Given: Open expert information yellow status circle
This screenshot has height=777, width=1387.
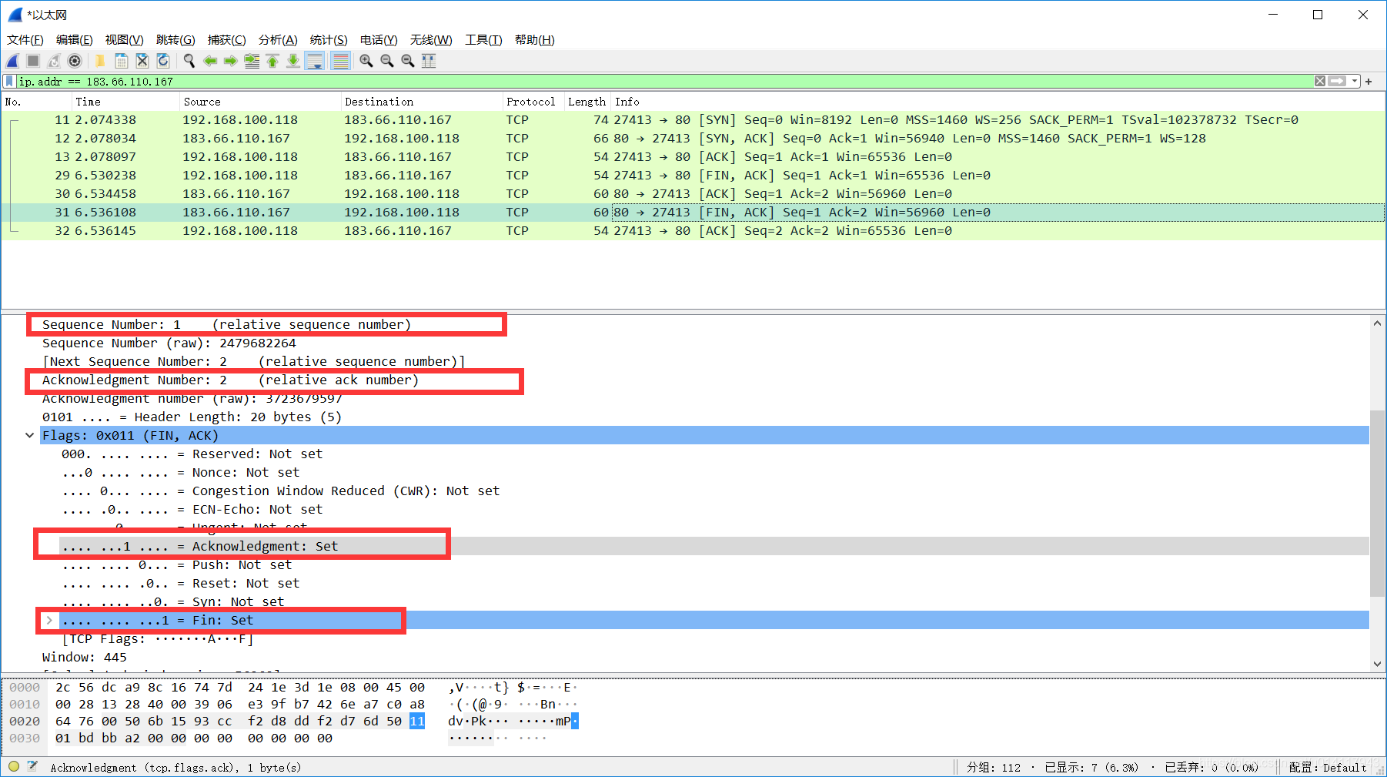Looking at the screenshot, I should pyautogui.click(x=14, y=766).
